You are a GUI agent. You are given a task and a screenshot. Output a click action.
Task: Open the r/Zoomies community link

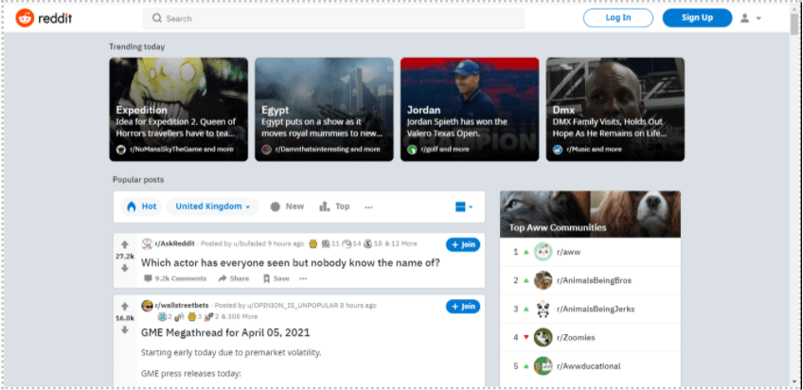point(576,338)
